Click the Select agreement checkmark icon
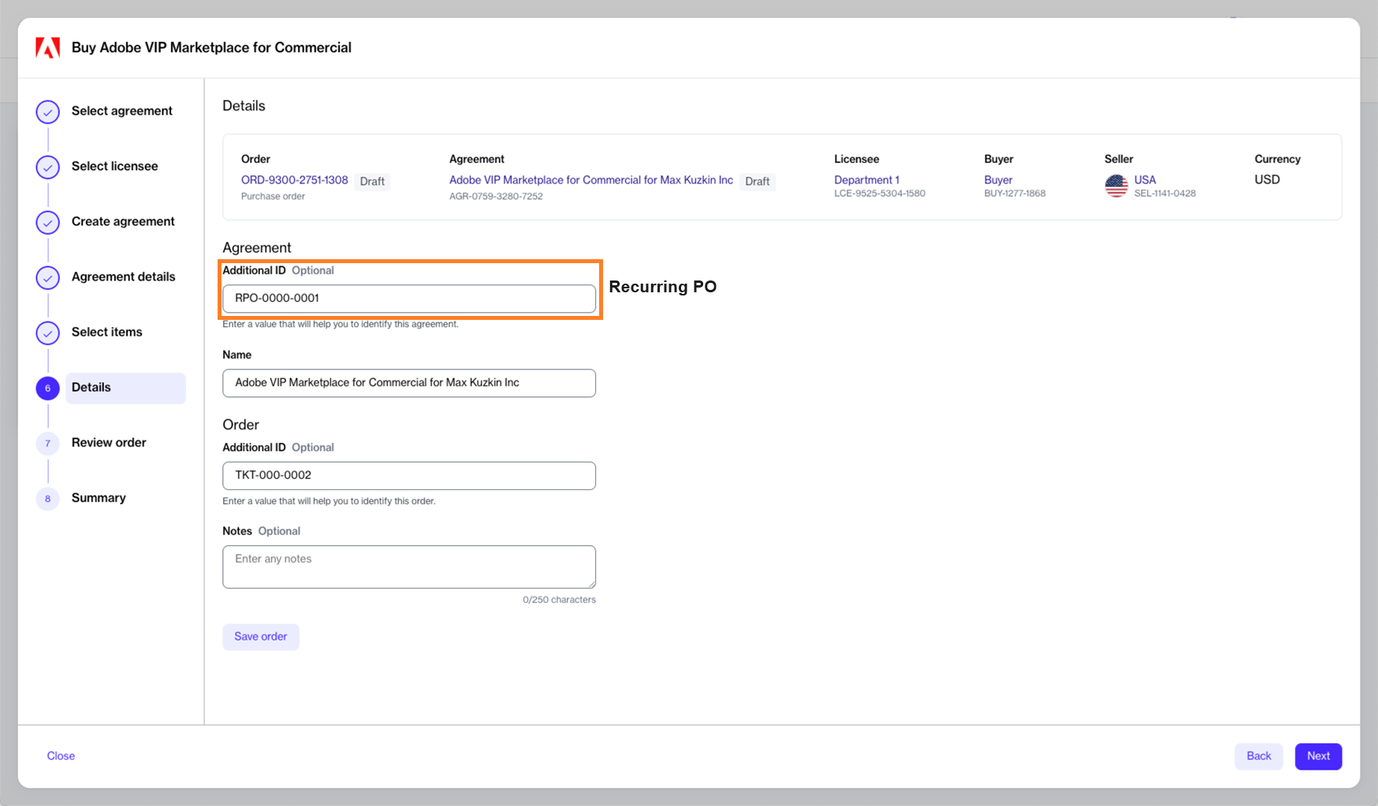Image resolution: width=1378 pixels, height=806 pixels. [48, 112]
